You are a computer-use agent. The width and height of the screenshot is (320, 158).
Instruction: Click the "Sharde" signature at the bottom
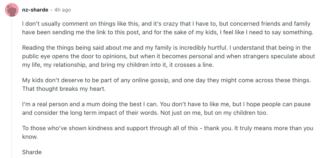click(x=32, y=152)
